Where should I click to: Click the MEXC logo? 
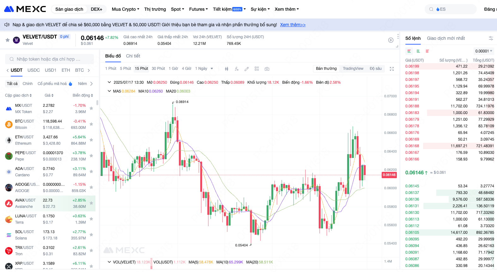25,9
